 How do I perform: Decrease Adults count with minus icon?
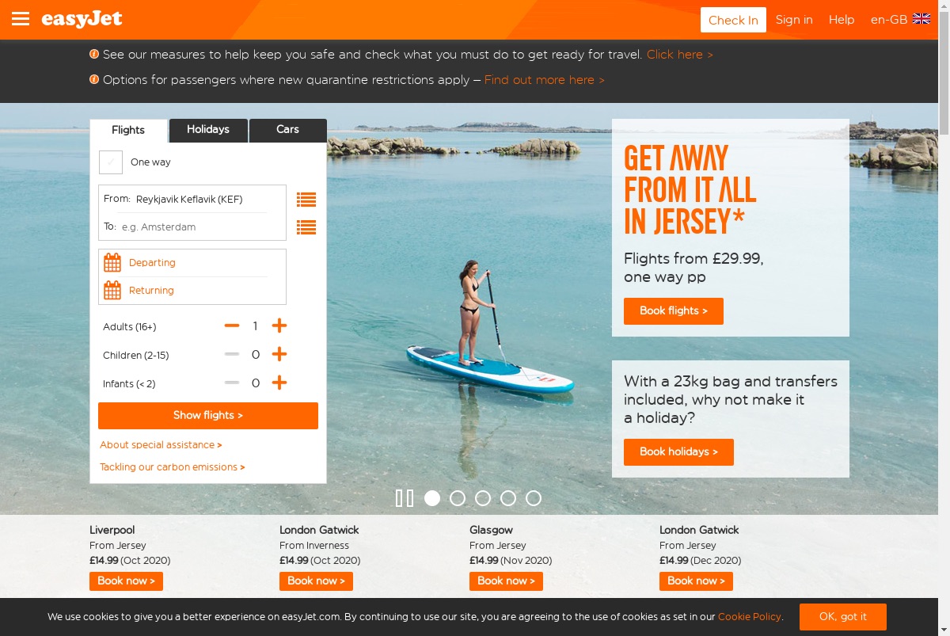(232, 326)
